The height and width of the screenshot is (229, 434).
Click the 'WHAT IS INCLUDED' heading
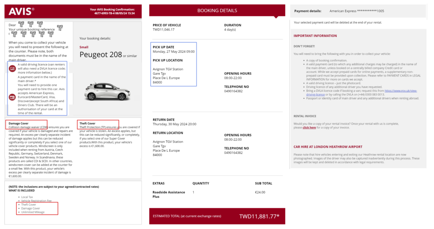coord(22,191)
